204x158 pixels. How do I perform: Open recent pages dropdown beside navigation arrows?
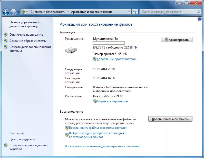pos(18,12)
